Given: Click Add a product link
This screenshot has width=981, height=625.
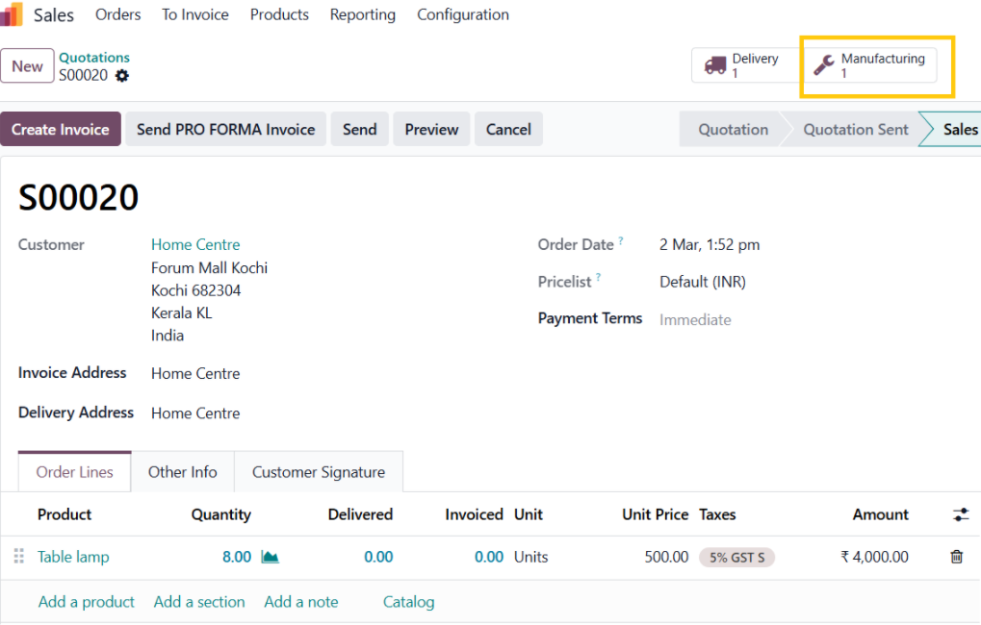Looking at the screenshot, I should [x=87, y=602].
